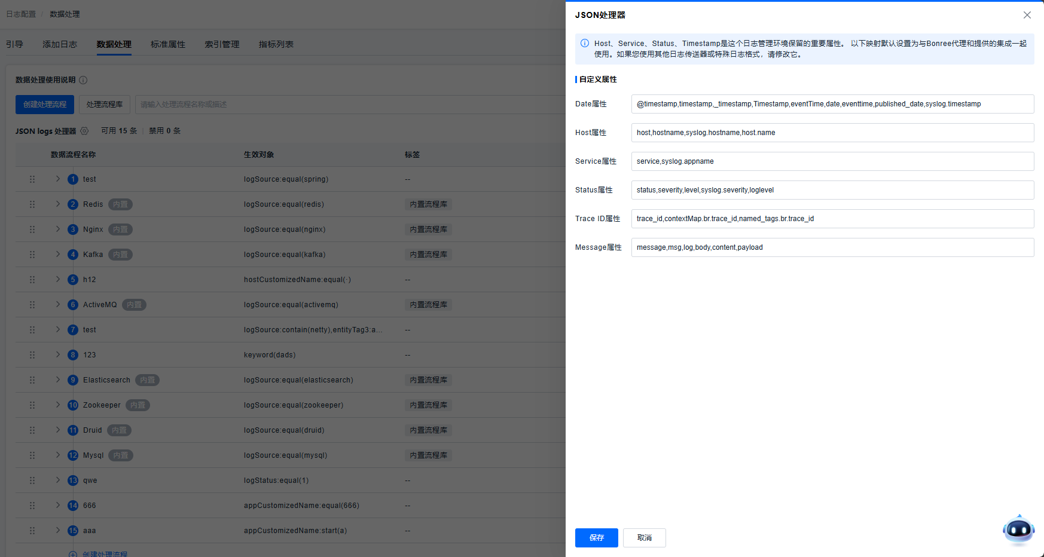
Task: Click the 取消 button
Action: (644, 538)
